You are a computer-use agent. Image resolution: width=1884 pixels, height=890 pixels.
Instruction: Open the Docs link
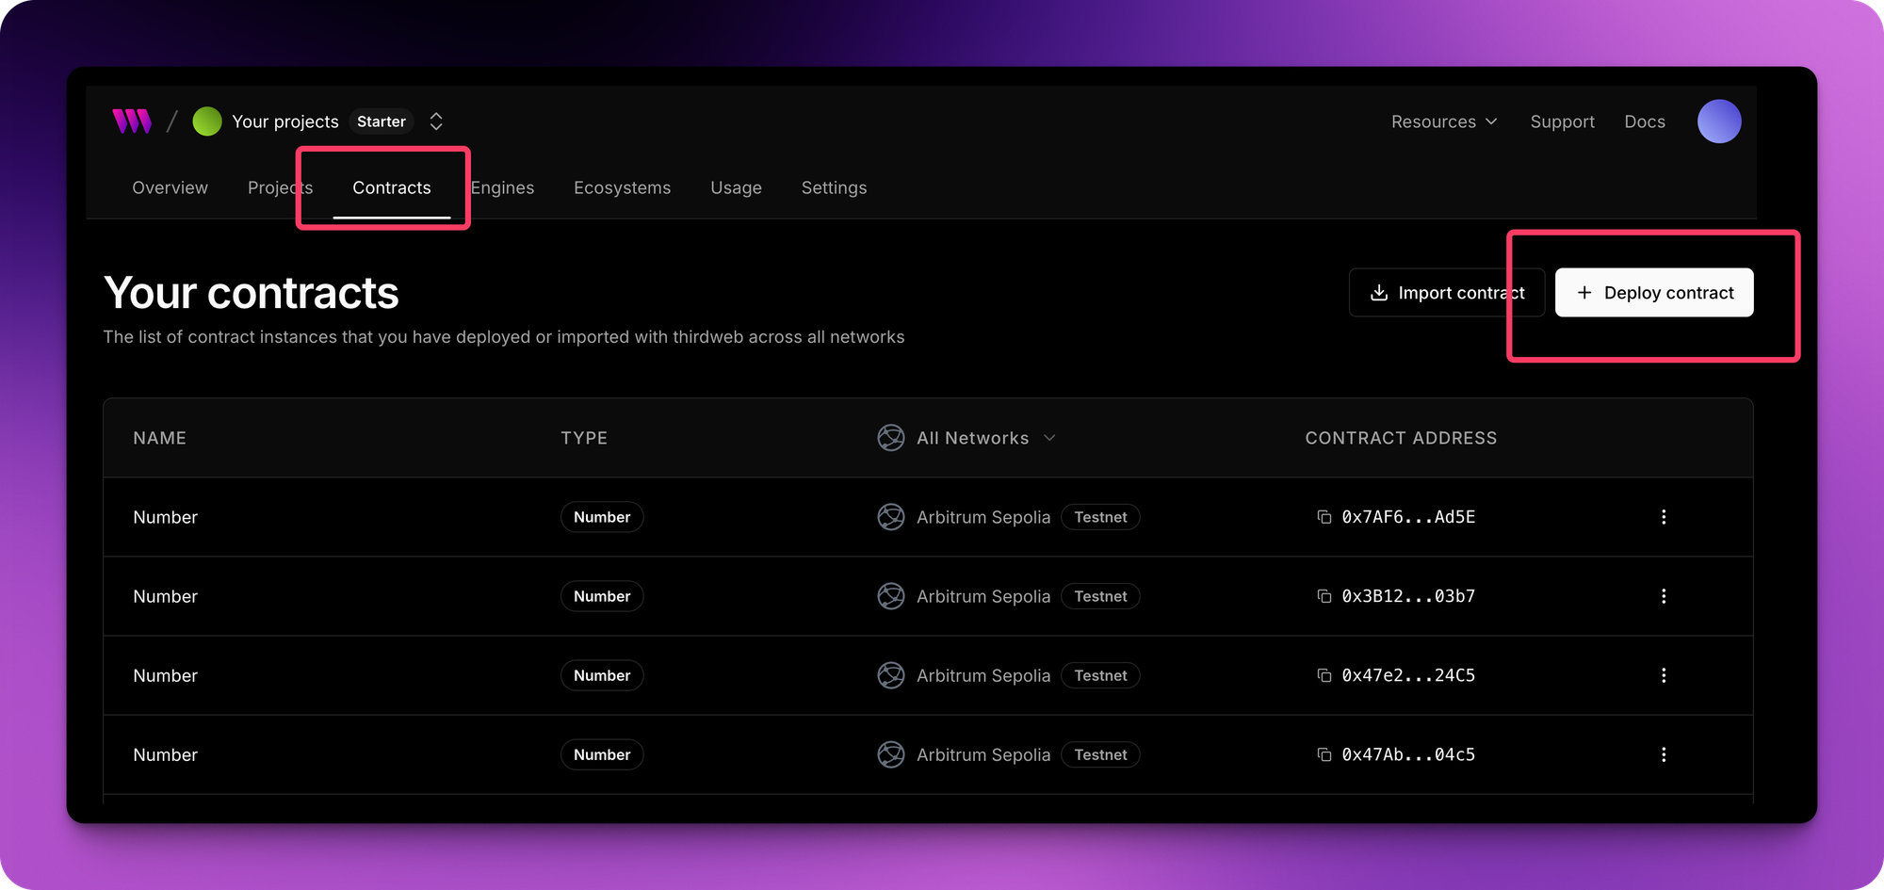[1644, 121]
